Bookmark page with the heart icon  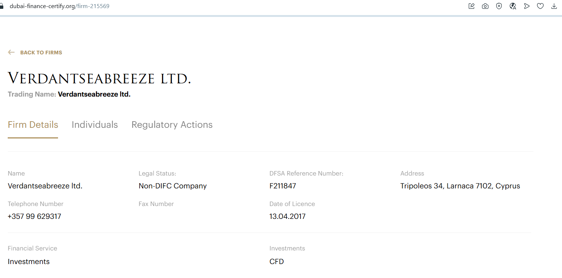point(540,6)
